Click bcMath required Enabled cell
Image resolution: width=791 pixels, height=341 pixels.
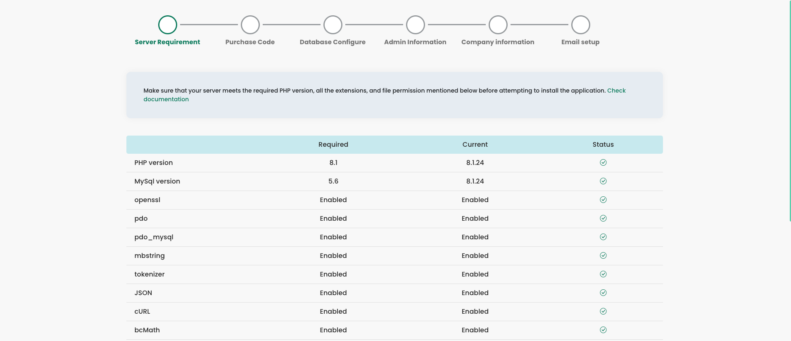coord(333,330)
